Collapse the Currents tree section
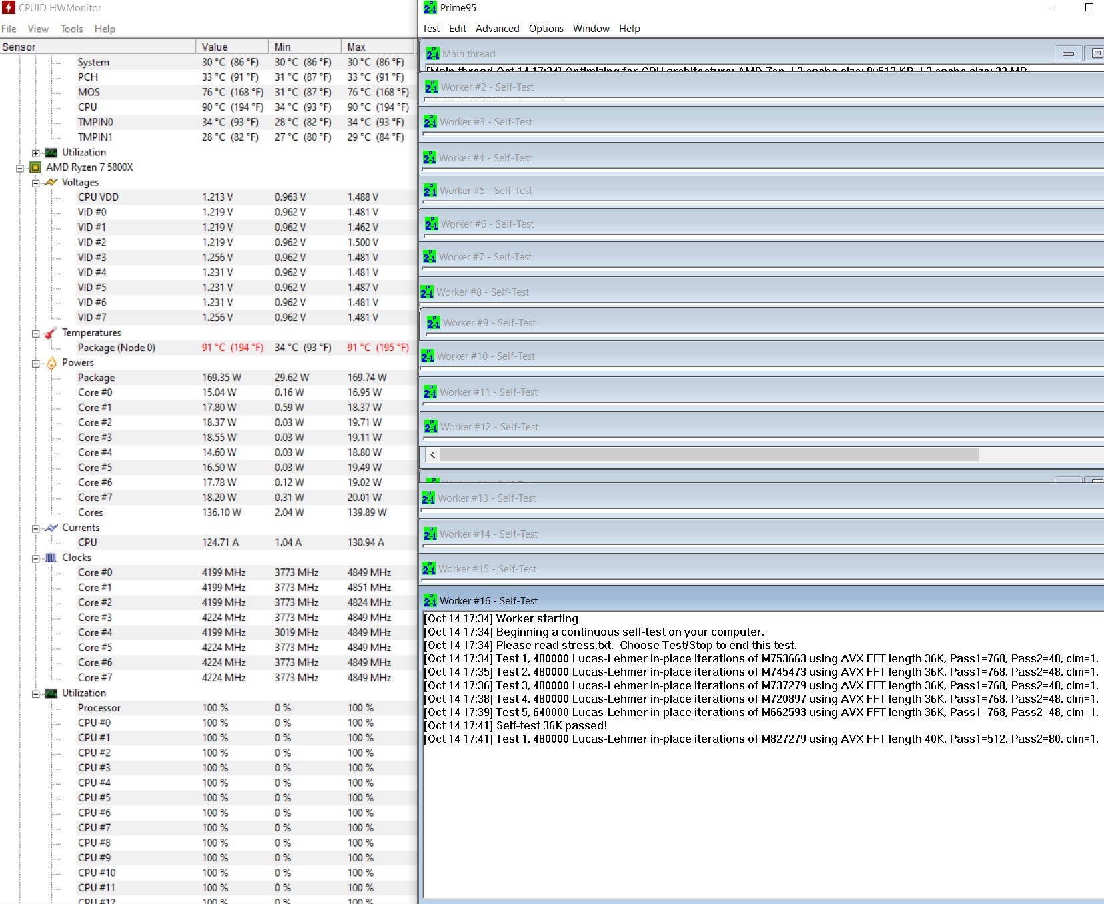The height and width of the screenshot is (904, 1104). [36, 528]
